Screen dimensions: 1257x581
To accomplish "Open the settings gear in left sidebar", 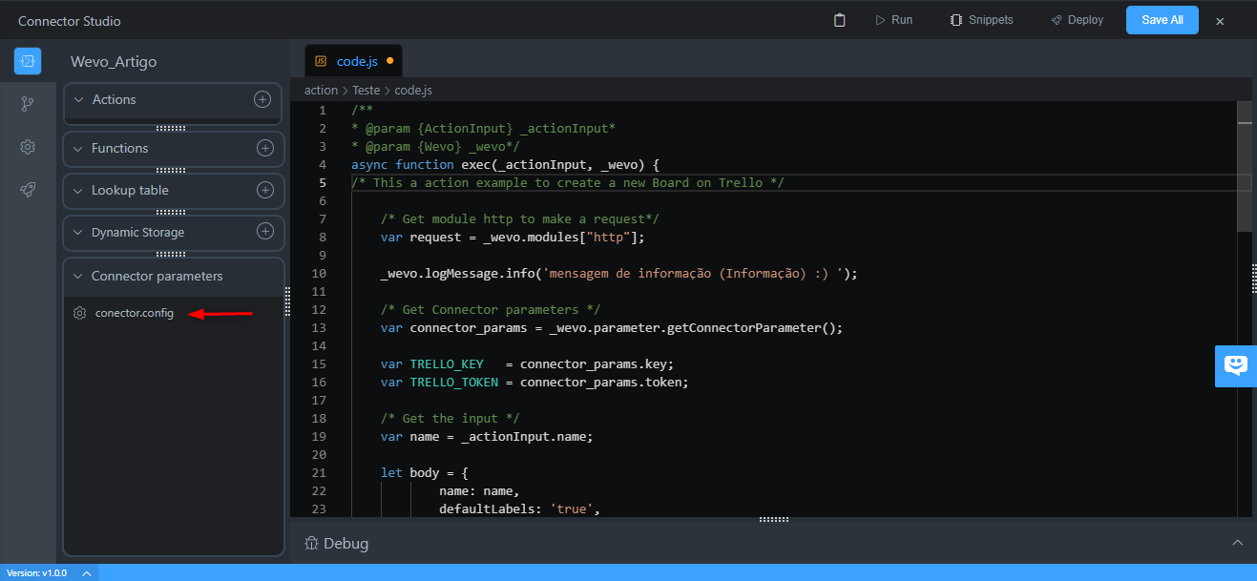I will click(28, 147).
